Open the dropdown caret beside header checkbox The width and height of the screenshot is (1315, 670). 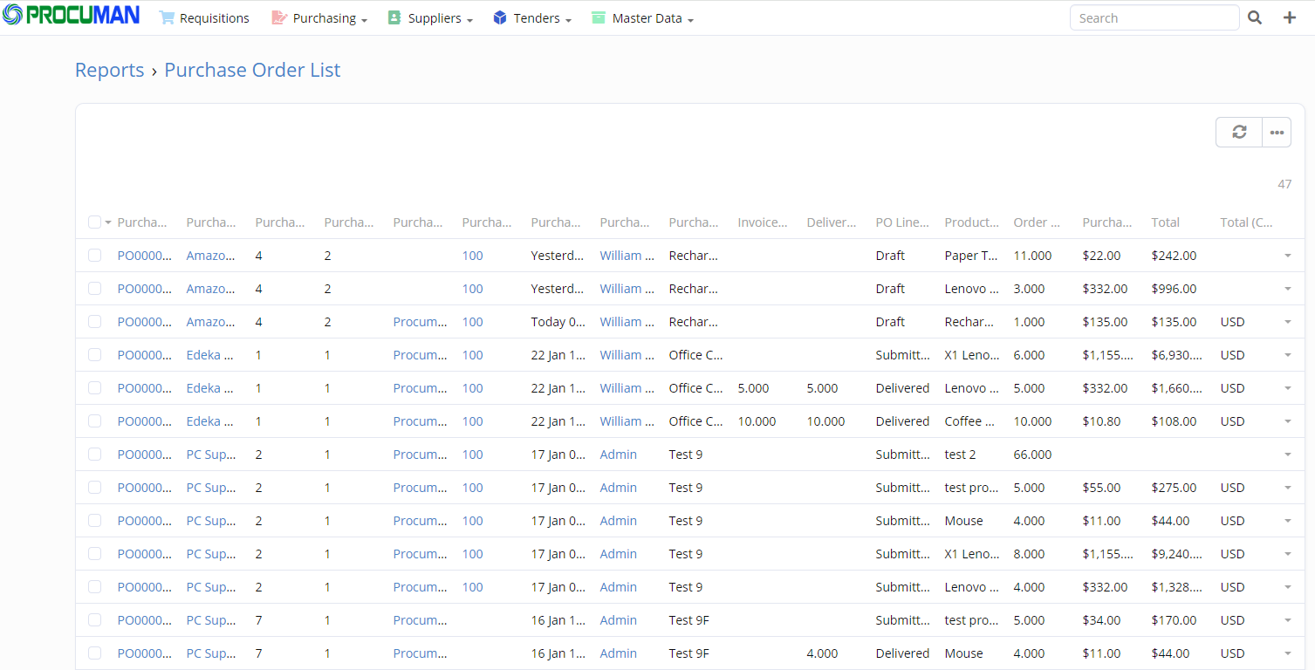108,222
